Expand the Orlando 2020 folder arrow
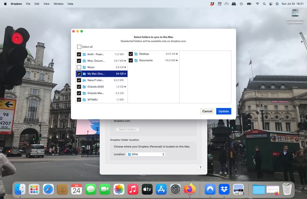This screenshot has height=199, width=307. [x=125, y=87]
